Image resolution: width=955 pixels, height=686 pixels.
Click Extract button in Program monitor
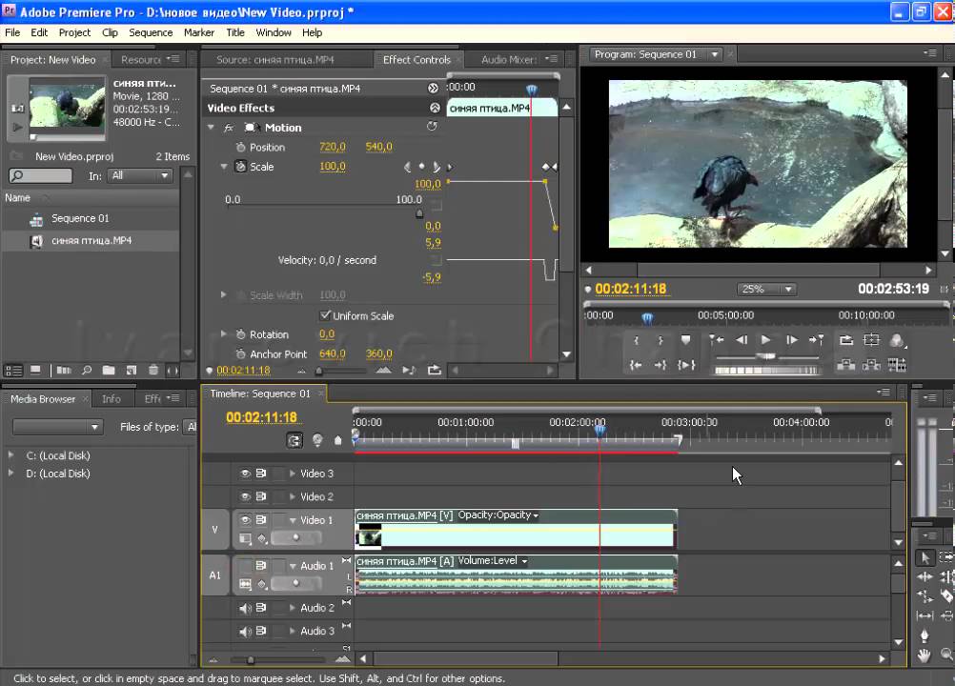click(871, 365)
